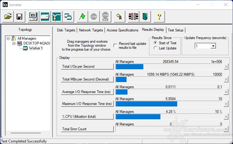This screenshot has height=144, width=233.
Task: Click the Test Completed Successfully status text
Action: (x=24, y=141)
